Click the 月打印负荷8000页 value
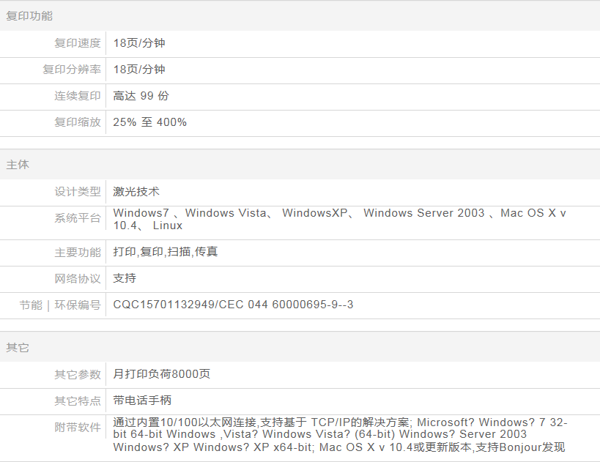Viewport: 600px width, 462px height. (x=162, y=374)
